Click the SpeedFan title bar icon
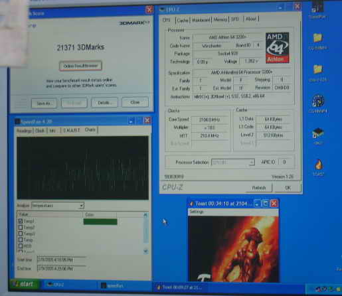The image size is (342, 296). click(17, 121)
